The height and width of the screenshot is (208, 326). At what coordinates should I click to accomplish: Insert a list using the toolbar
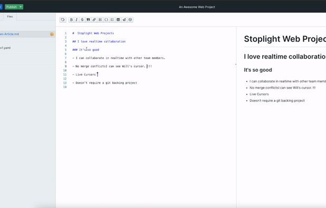(112, 20)
